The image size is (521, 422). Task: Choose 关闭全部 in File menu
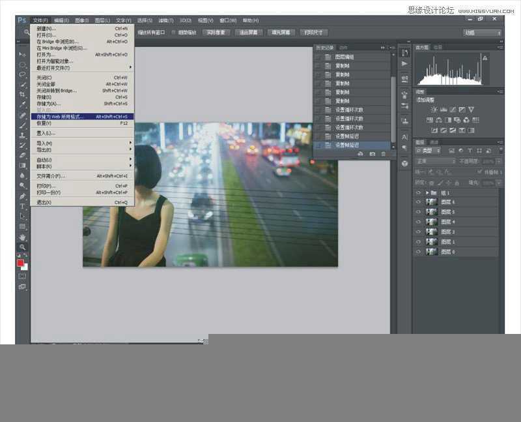(x=83, y=84)
